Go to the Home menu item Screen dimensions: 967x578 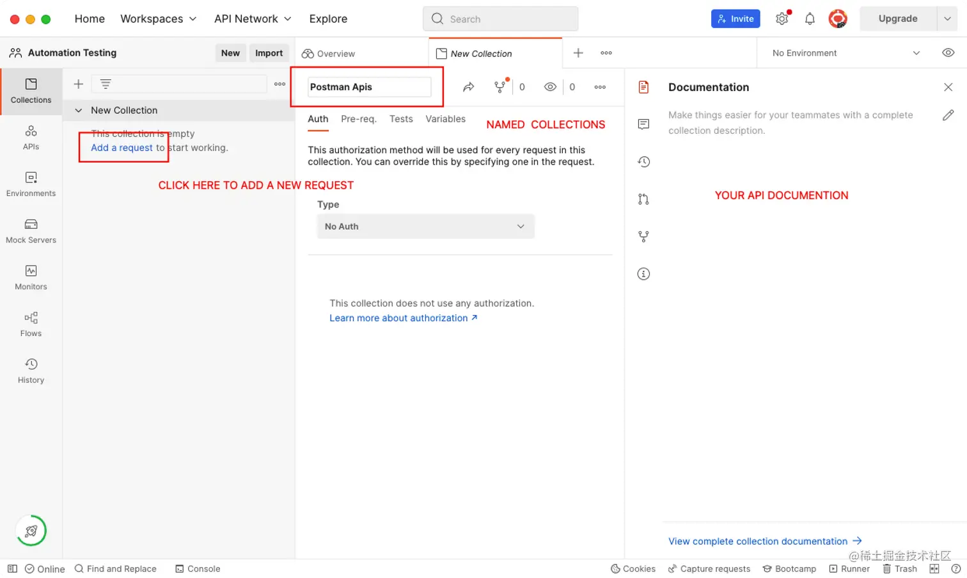(90, 19)
